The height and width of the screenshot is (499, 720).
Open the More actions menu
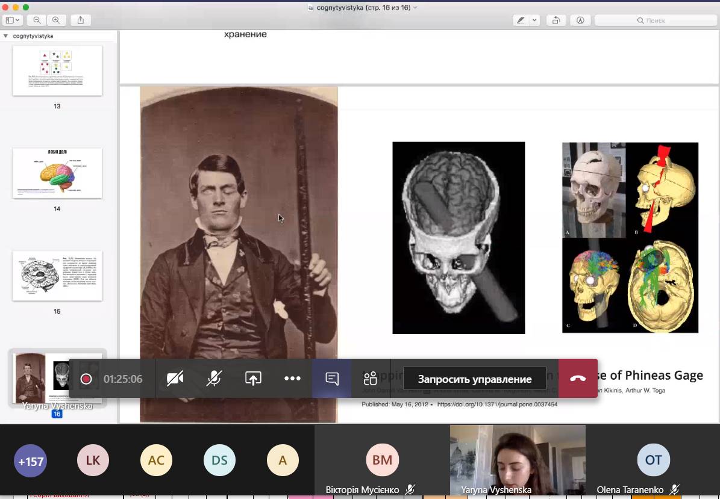tap(292, 379)
